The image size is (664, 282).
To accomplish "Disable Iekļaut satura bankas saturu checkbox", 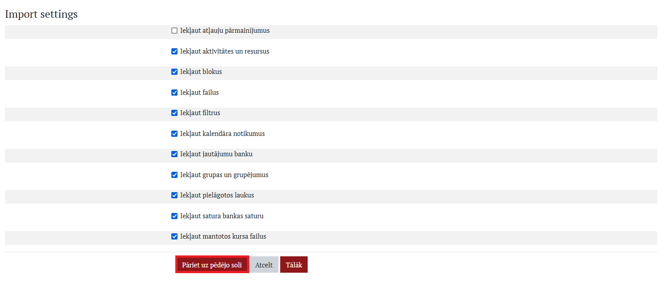I will tap(174, 216).
